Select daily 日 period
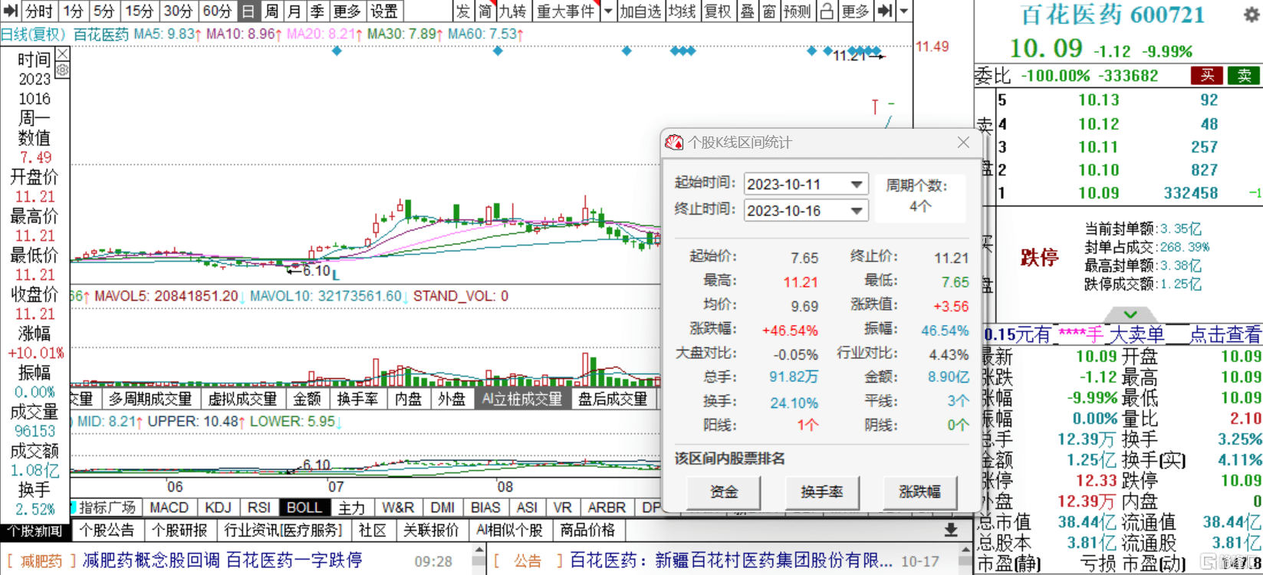 (248, 11)
